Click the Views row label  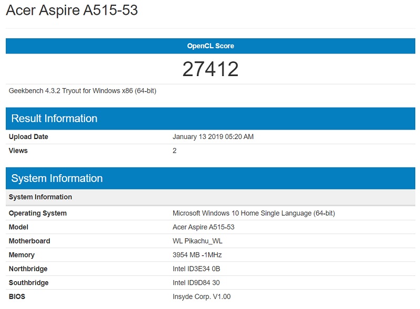(x=19, y=151)
